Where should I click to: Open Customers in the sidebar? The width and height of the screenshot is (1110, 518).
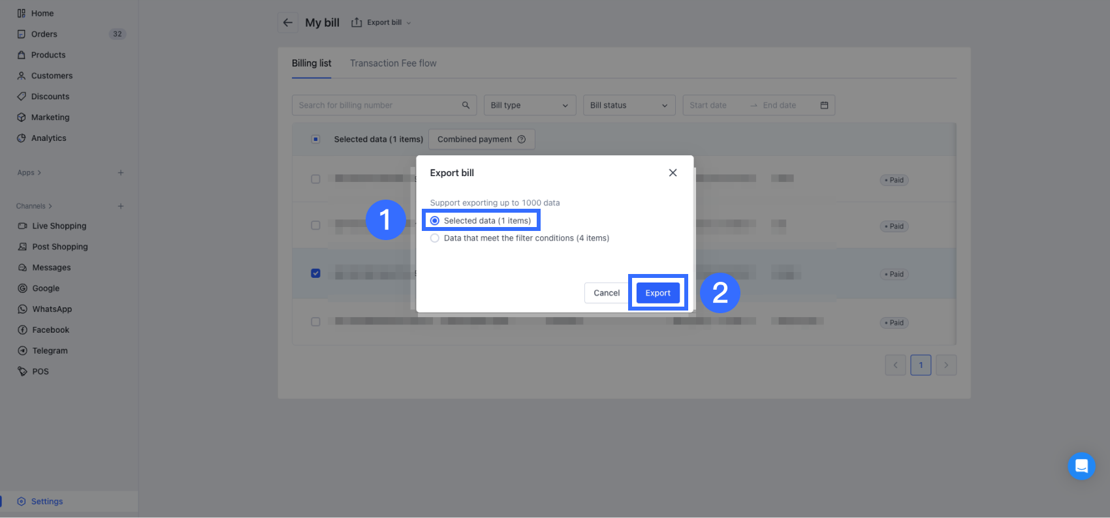pos(52,76)
